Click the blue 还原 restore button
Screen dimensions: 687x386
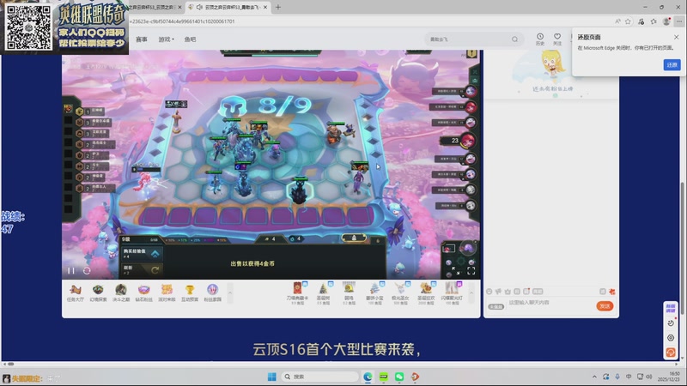click(x=672, y=65)
